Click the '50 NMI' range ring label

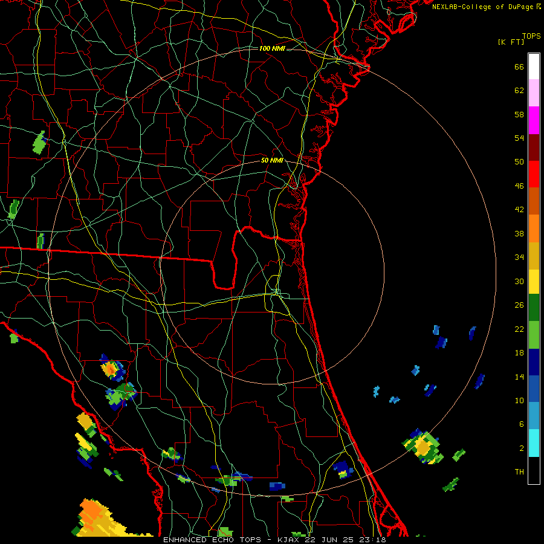272,160
